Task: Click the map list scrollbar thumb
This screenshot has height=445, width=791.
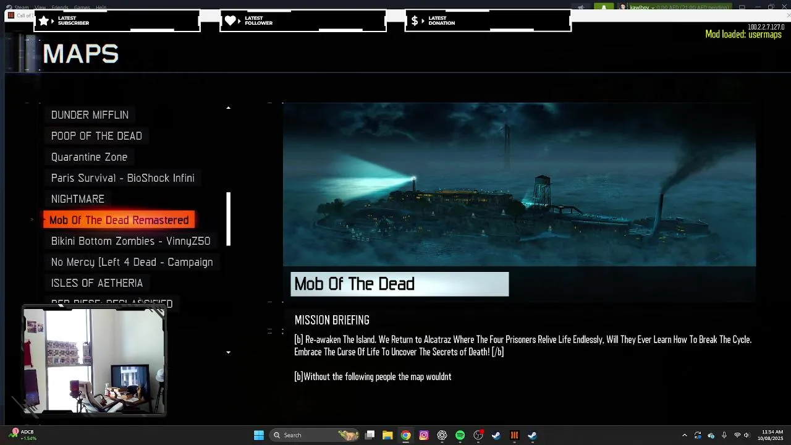Action: 229,219
